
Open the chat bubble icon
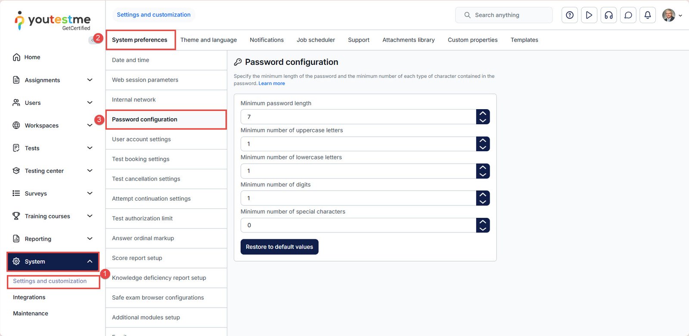[x=628, y=15]
